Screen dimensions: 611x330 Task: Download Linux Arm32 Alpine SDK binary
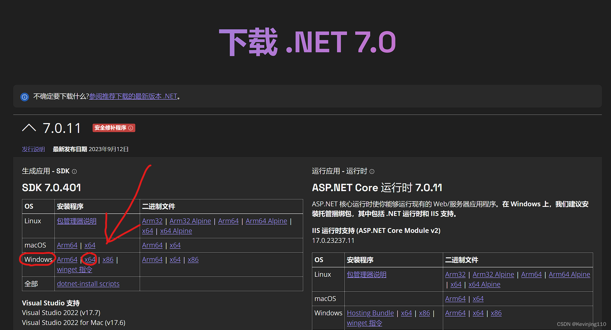(x=190, y=221)
